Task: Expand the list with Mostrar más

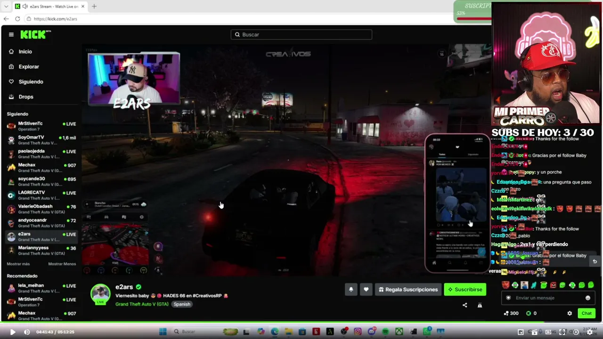Action: [18, 264]
